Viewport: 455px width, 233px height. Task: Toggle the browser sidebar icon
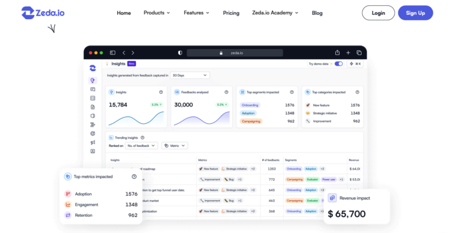coord(113,53)
